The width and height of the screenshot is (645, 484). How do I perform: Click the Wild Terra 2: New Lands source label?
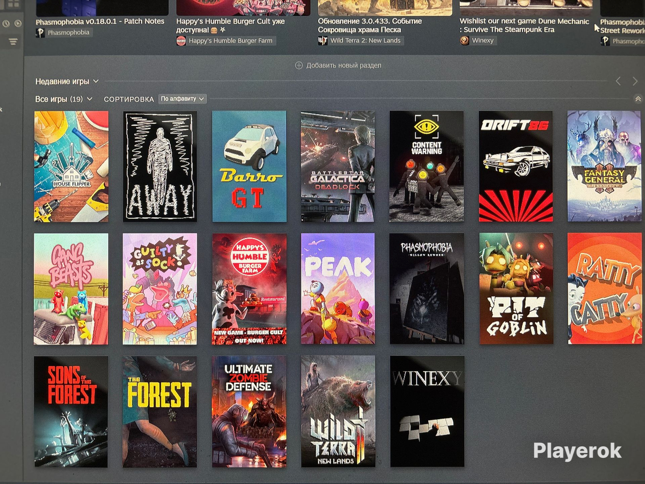[x=365, y=41]
